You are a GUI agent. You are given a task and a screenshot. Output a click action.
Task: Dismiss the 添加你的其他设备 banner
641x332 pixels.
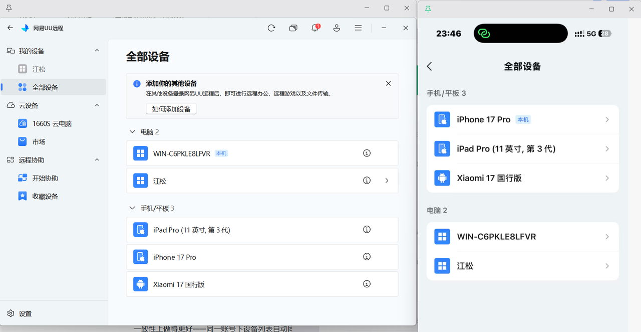click(388, 83)
